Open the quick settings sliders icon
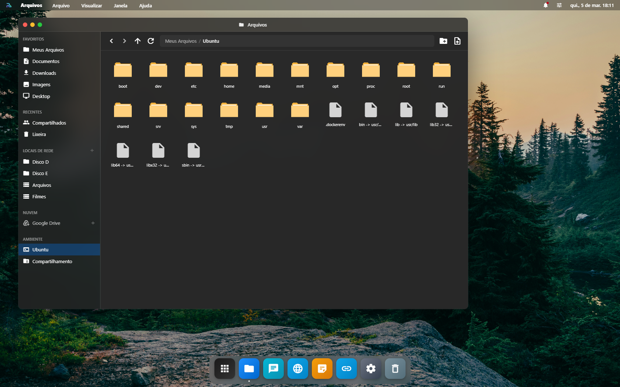The width and height of the screenshot is (620, 387). tap(559, 5)
